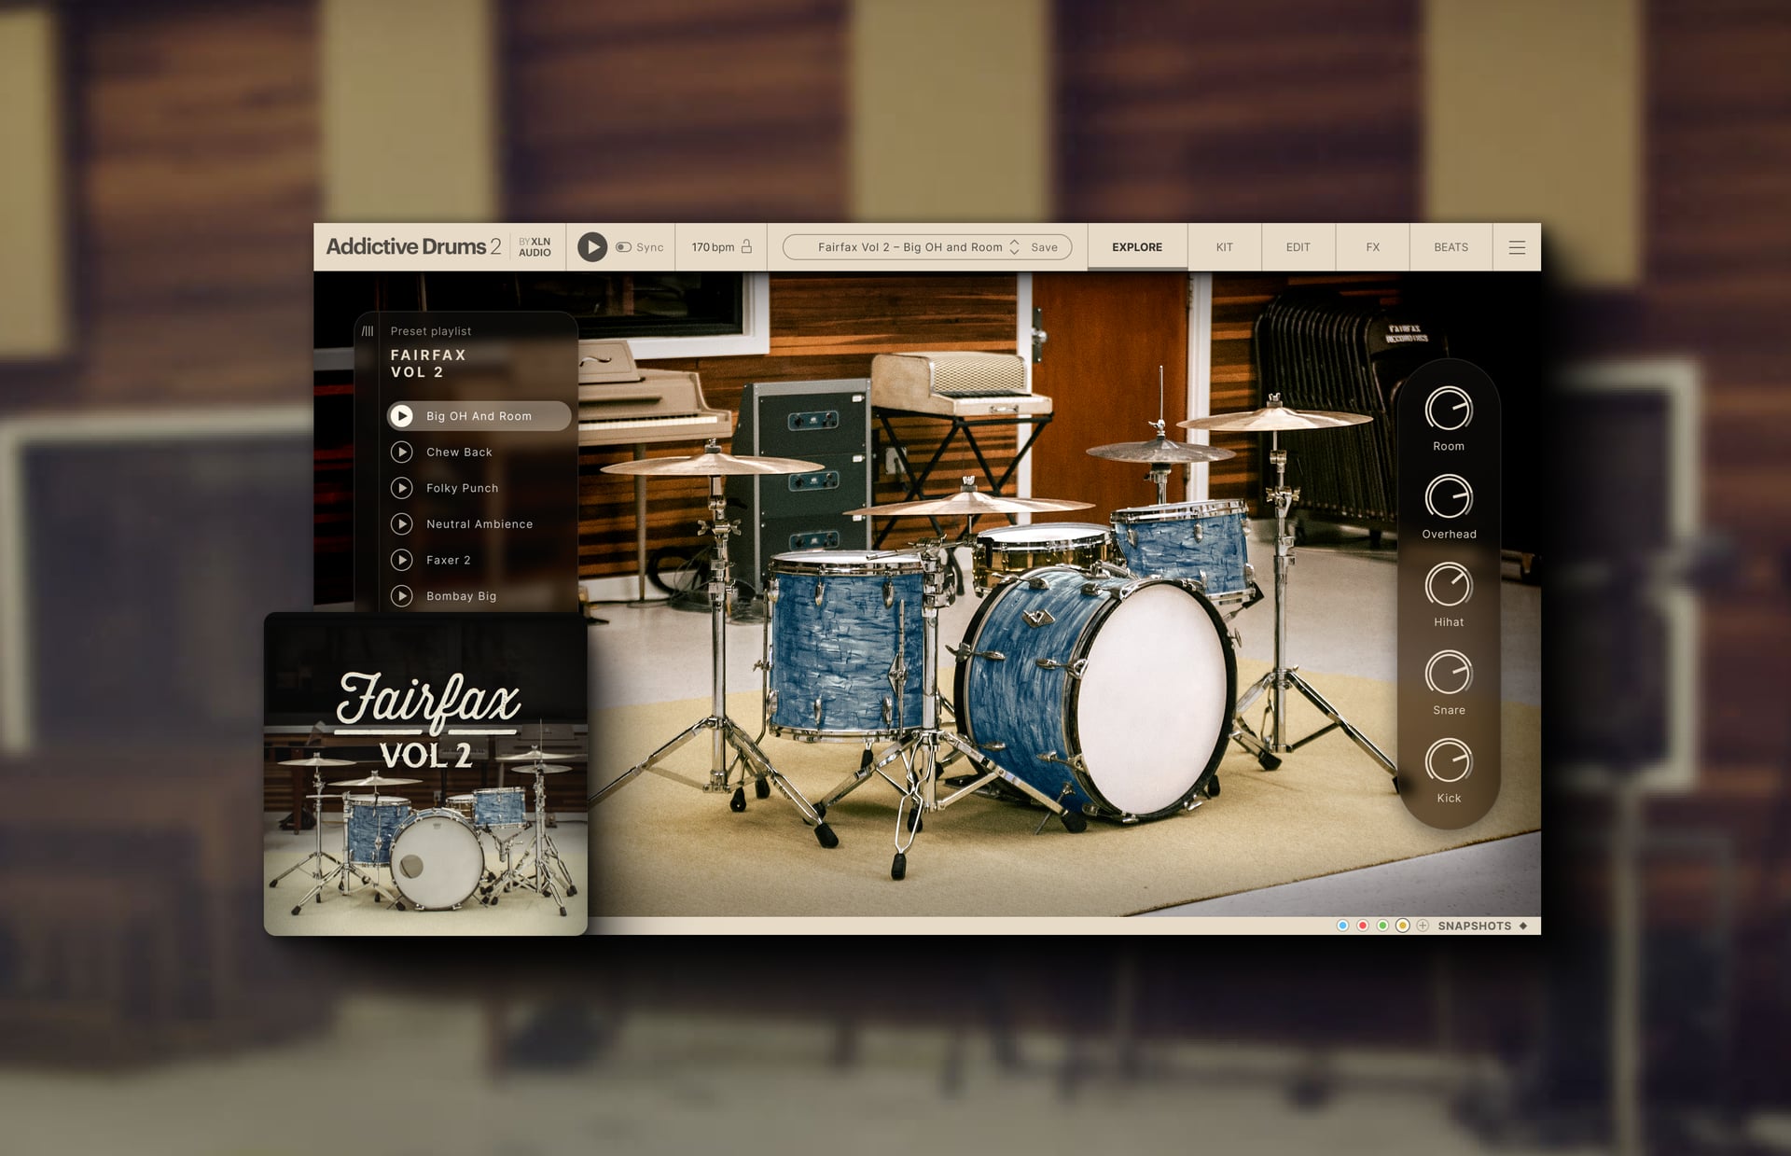The height and width of the screenshot is (1156, 1791).
Task: Open the preset selector stepper arrows
Action: (x=1013, y=246)
